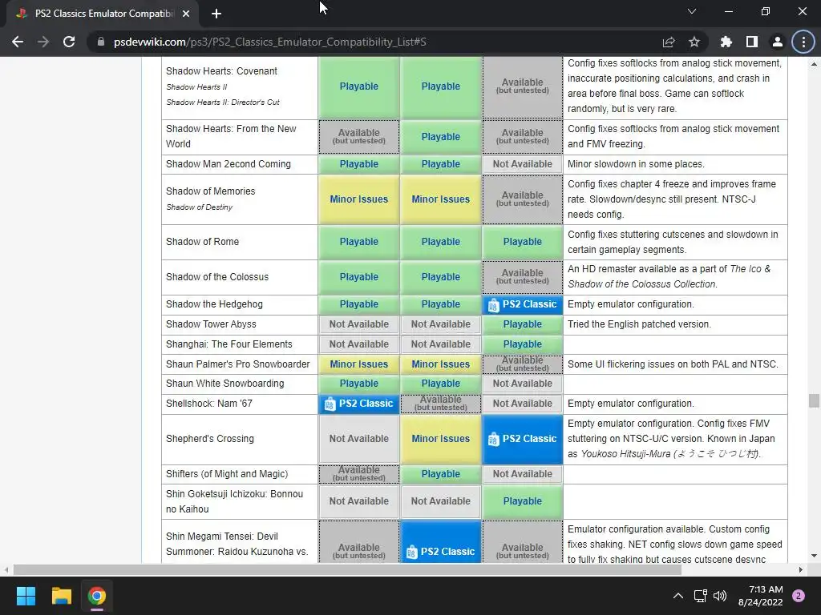
Task: Select 'Shepherd's Crossing' title text
Action: (210, 439)
